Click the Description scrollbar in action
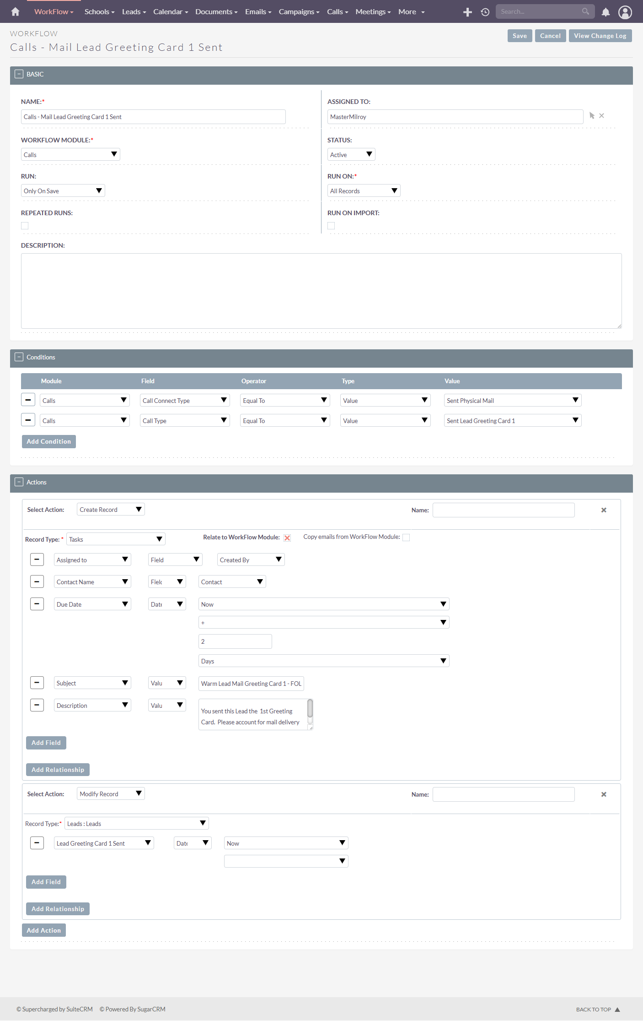Screen dimensions: 643x1021 310,709
